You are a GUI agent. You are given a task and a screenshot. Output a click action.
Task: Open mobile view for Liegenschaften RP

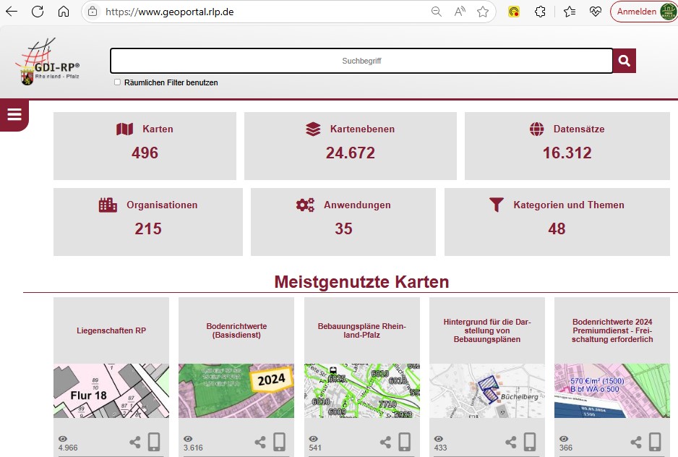[x=154, y=442]
